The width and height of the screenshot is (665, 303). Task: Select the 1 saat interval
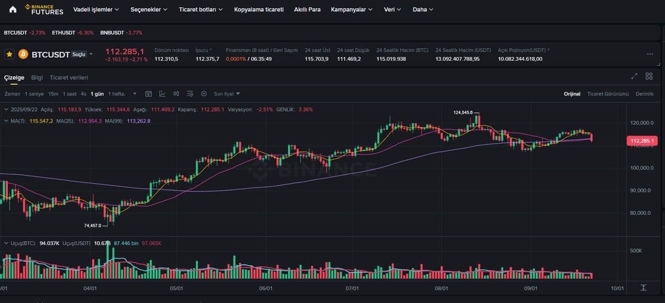click(69, 94)
